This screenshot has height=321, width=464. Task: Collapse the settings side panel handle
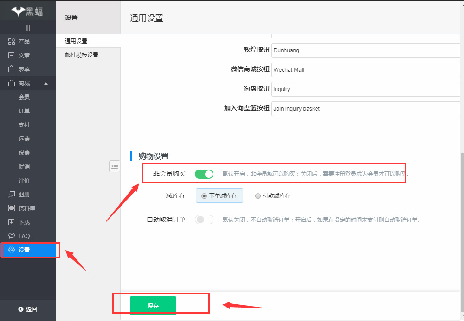pyautogui.click(x=115, y=166)
